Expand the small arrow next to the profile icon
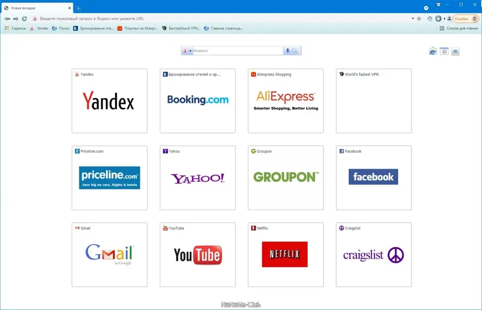This screenshot has height=310, width=482. pyautogui.click(x=445, y=19)
